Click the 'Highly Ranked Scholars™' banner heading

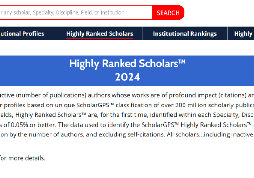tap(127, 64)
